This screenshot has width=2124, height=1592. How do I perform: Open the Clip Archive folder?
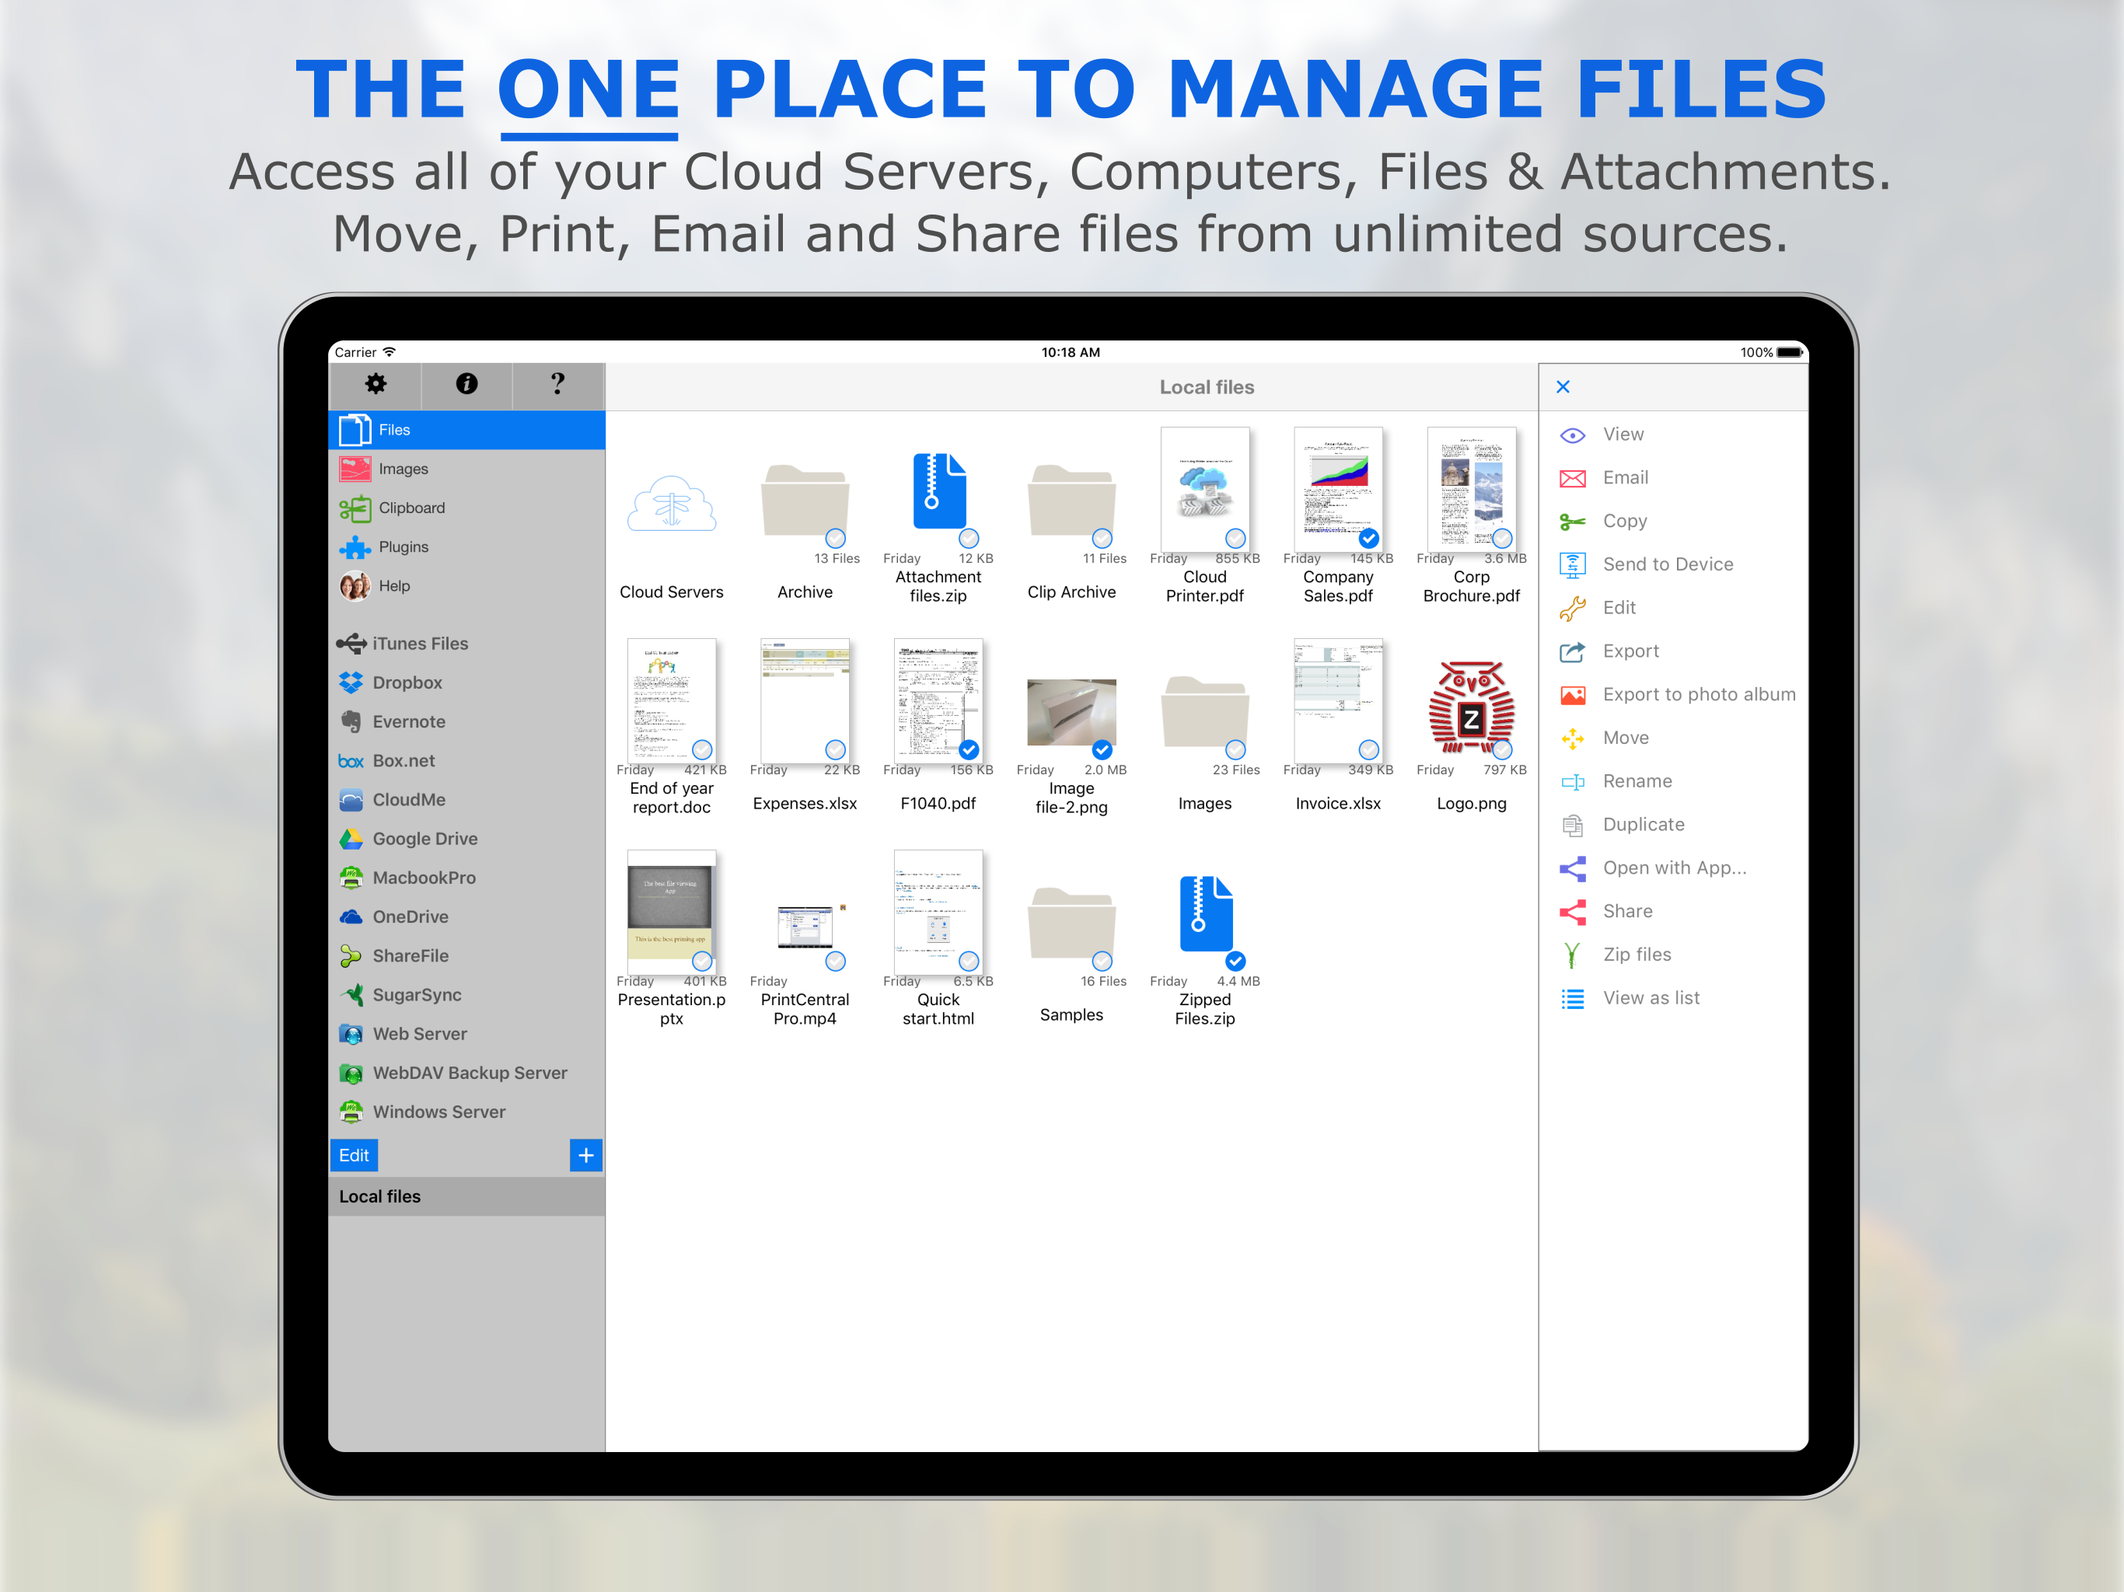tap(1071, 501)
